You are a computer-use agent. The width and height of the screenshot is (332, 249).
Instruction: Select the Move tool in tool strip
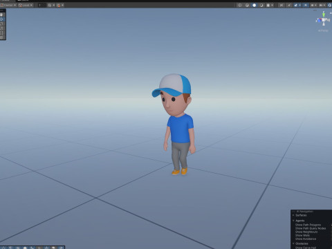coord(1,19)
